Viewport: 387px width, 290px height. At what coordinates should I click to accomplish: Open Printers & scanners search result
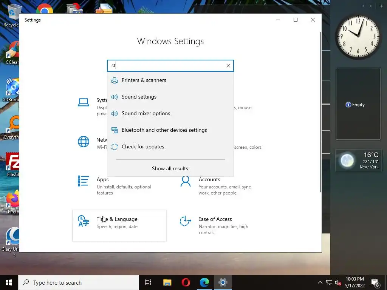click(170, 80)
